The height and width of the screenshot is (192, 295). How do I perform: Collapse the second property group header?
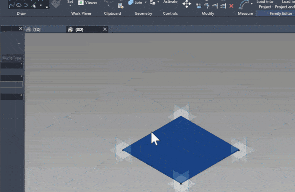coord(21,76)
